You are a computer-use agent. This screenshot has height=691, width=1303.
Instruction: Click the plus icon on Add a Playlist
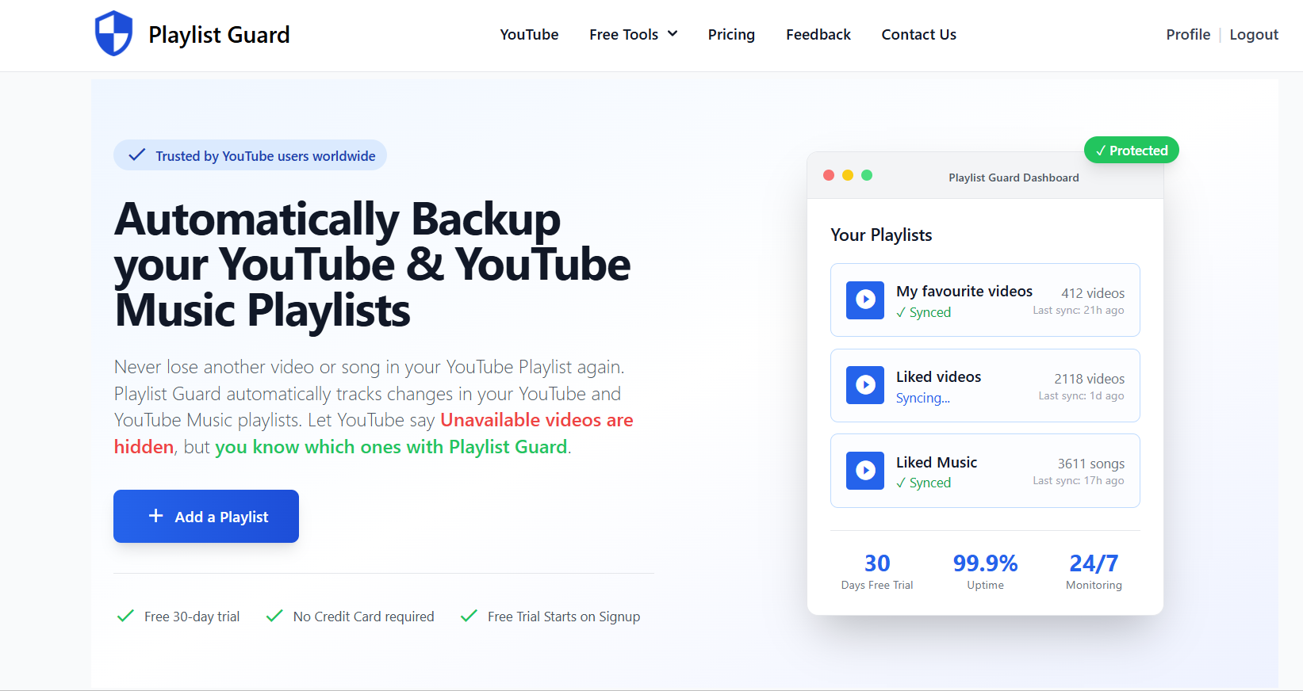click(156, 516)
